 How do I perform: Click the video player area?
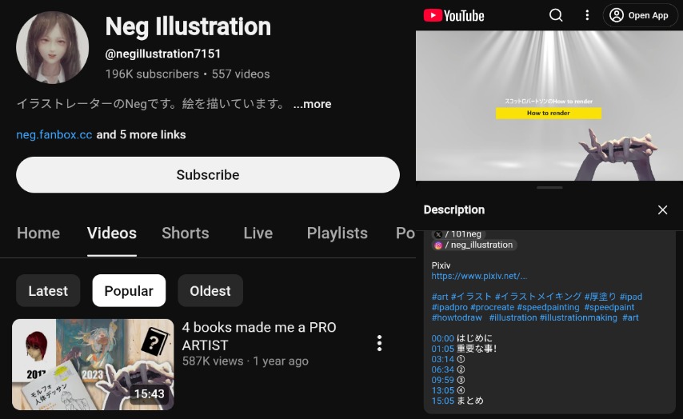[x=549, y=106]
